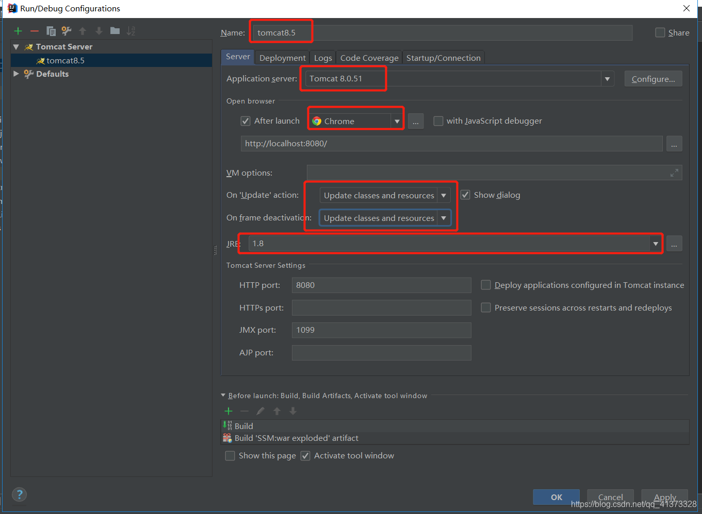The height and width of the screenshot is (514, 702).
Task: Enable with JavaScript debugger
Action: coord(438,121)
